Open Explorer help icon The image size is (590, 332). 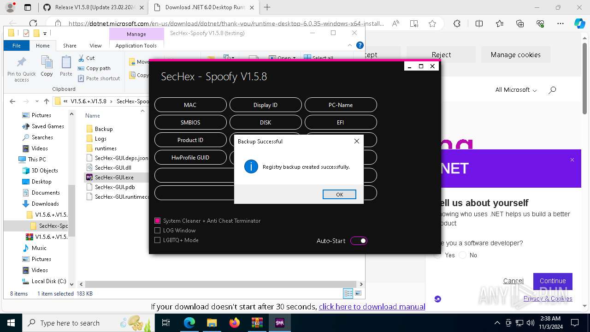point(360,45)
